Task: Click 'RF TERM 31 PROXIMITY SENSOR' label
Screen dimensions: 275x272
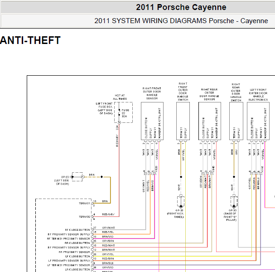Action: [x=68, y=238]
